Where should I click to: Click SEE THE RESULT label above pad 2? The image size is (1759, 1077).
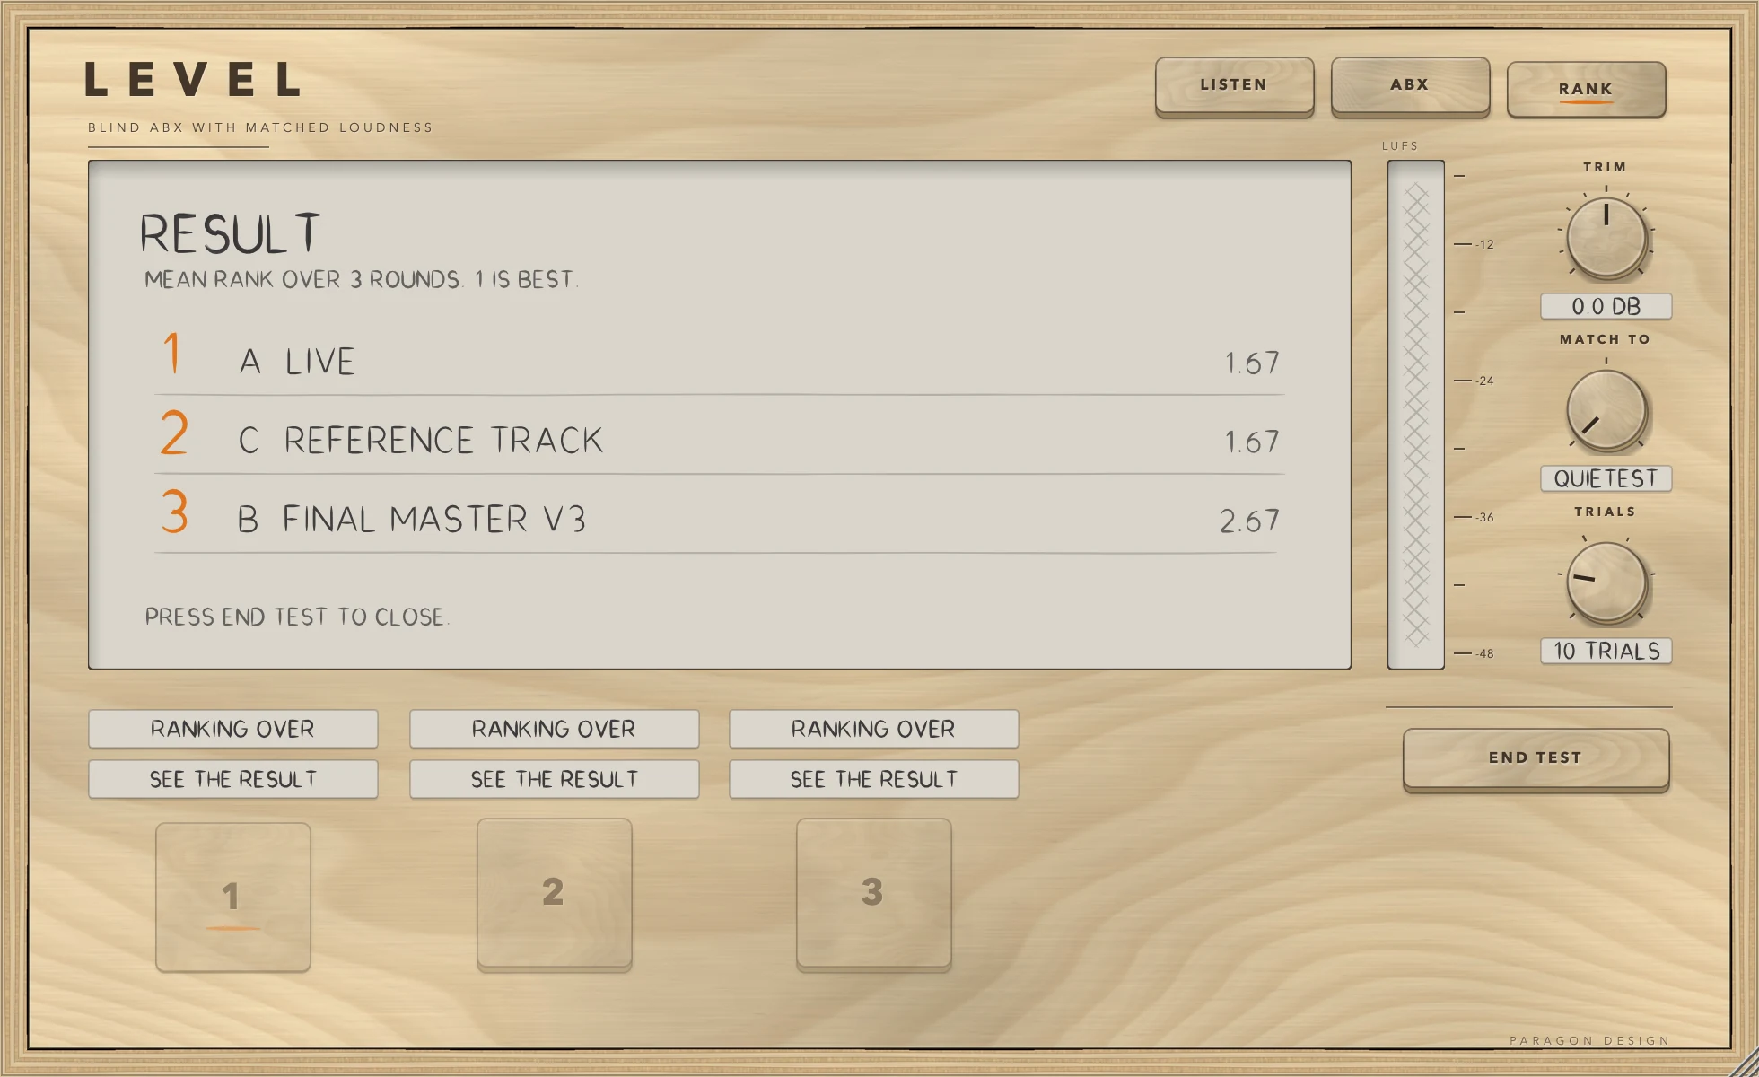click(x=554, y=779)
